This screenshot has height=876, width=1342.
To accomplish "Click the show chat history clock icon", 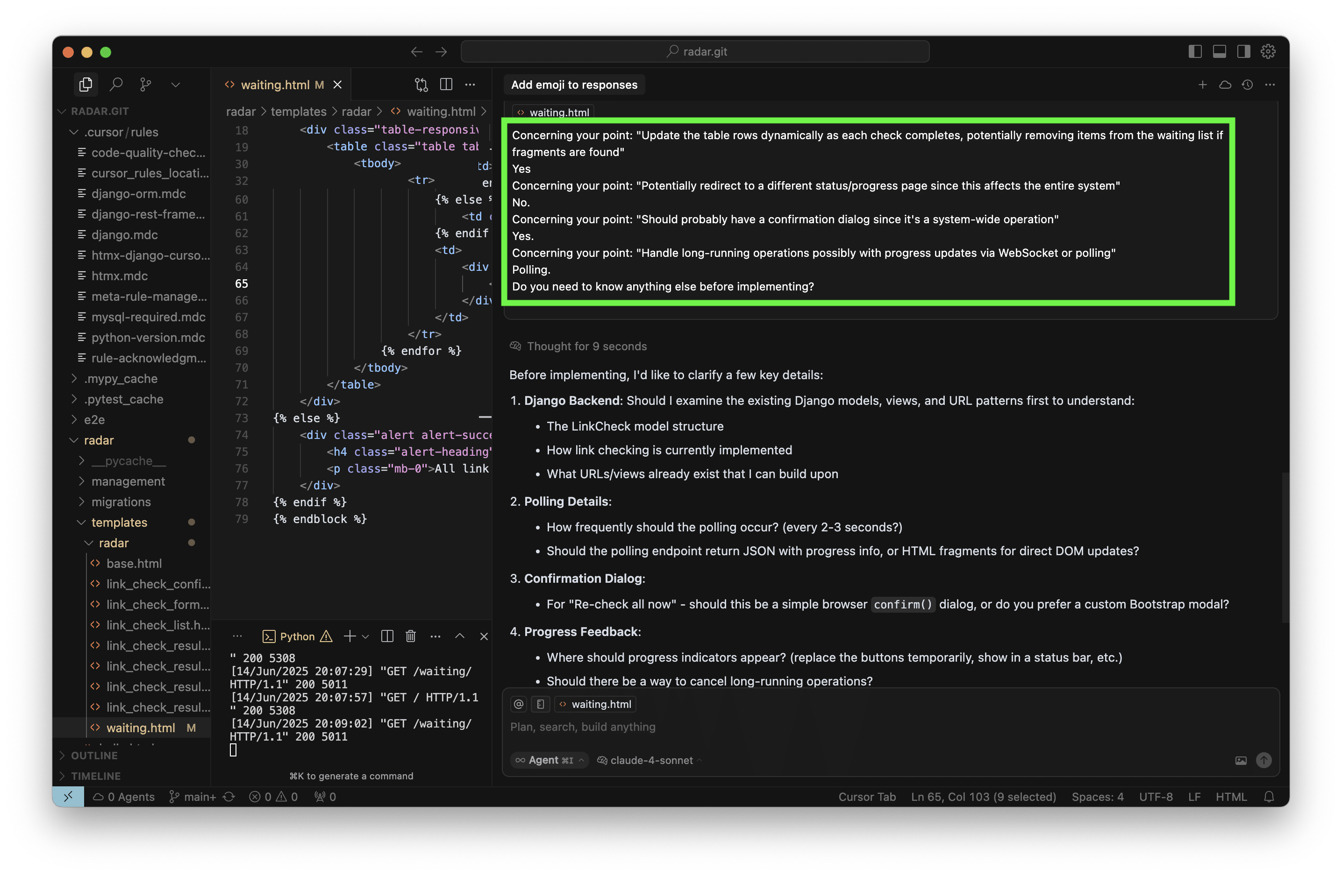I will point(1247,85).
